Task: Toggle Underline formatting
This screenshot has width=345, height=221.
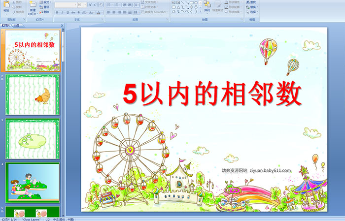Action: (68, 12)
